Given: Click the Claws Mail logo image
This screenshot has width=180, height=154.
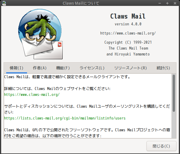Looking at the screenshot, I should tap(40, 34).
